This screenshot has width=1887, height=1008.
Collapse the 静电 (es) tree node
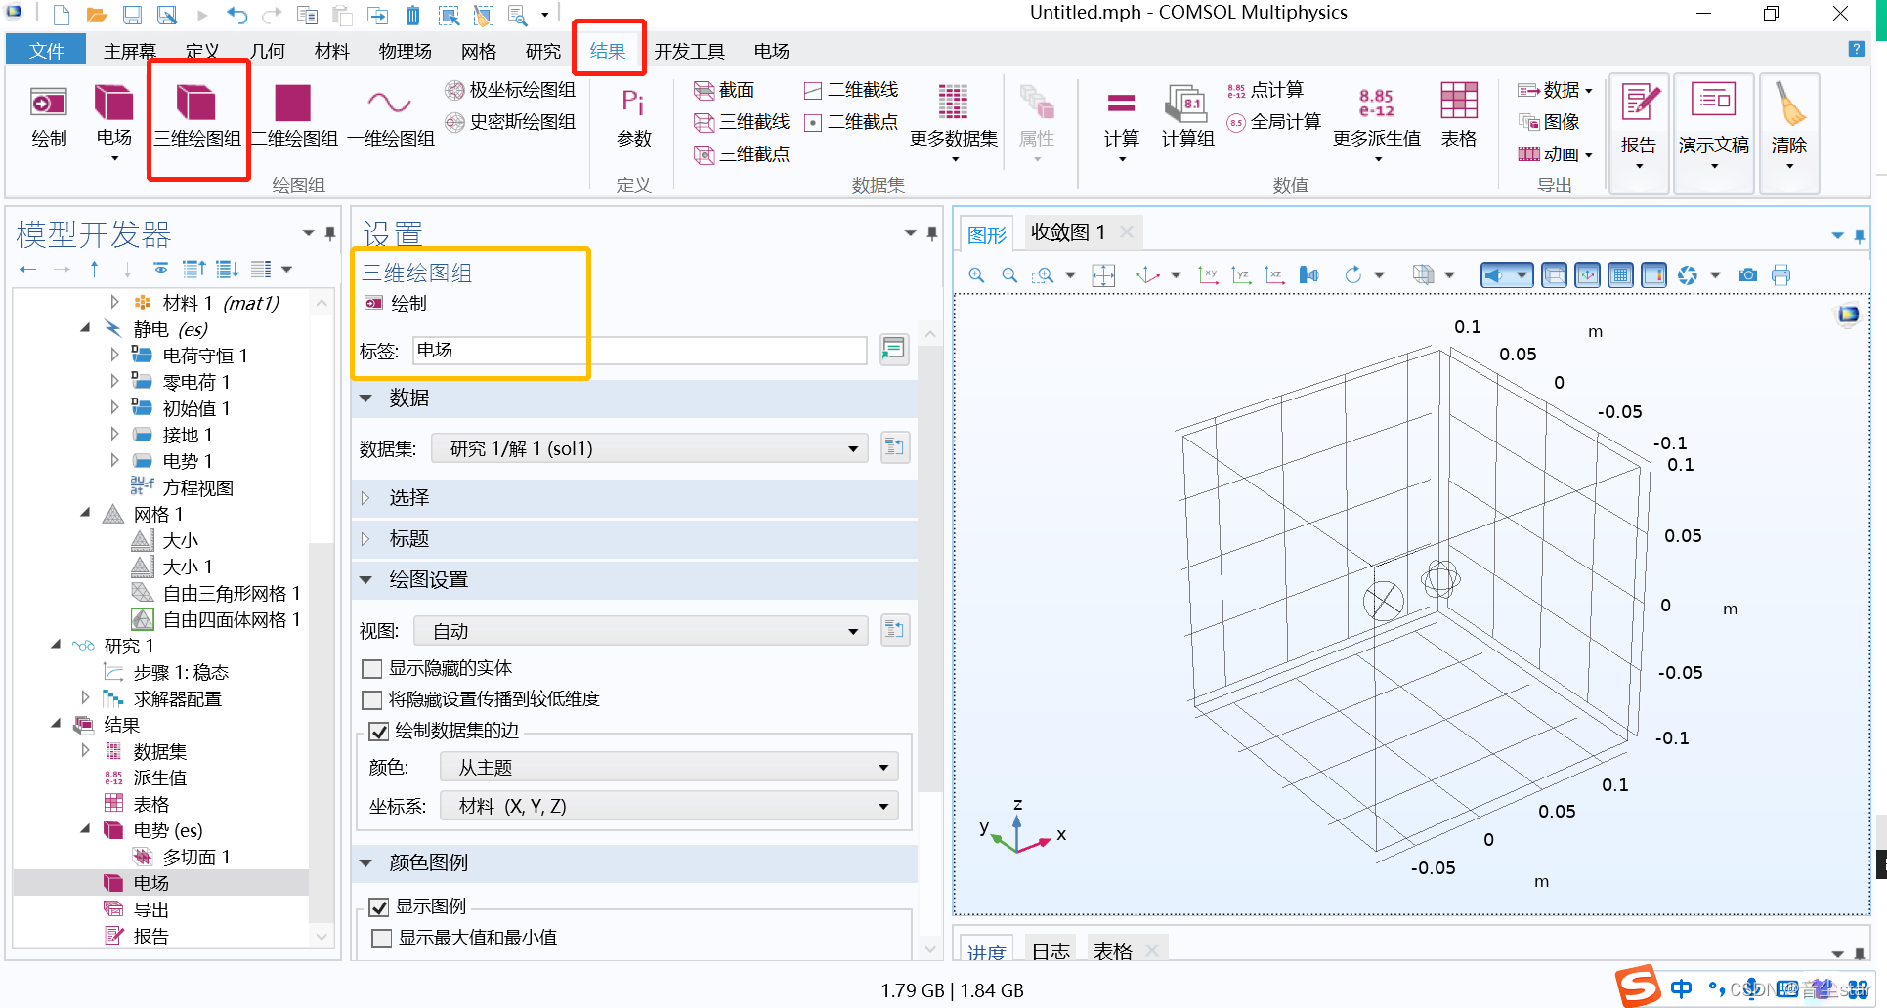(x=86, y=328)
